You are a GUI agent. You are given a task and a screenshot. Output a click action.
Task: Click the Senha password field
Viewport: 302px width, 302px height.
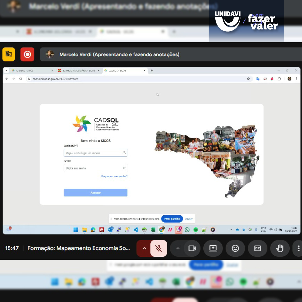tap(96, 168)
